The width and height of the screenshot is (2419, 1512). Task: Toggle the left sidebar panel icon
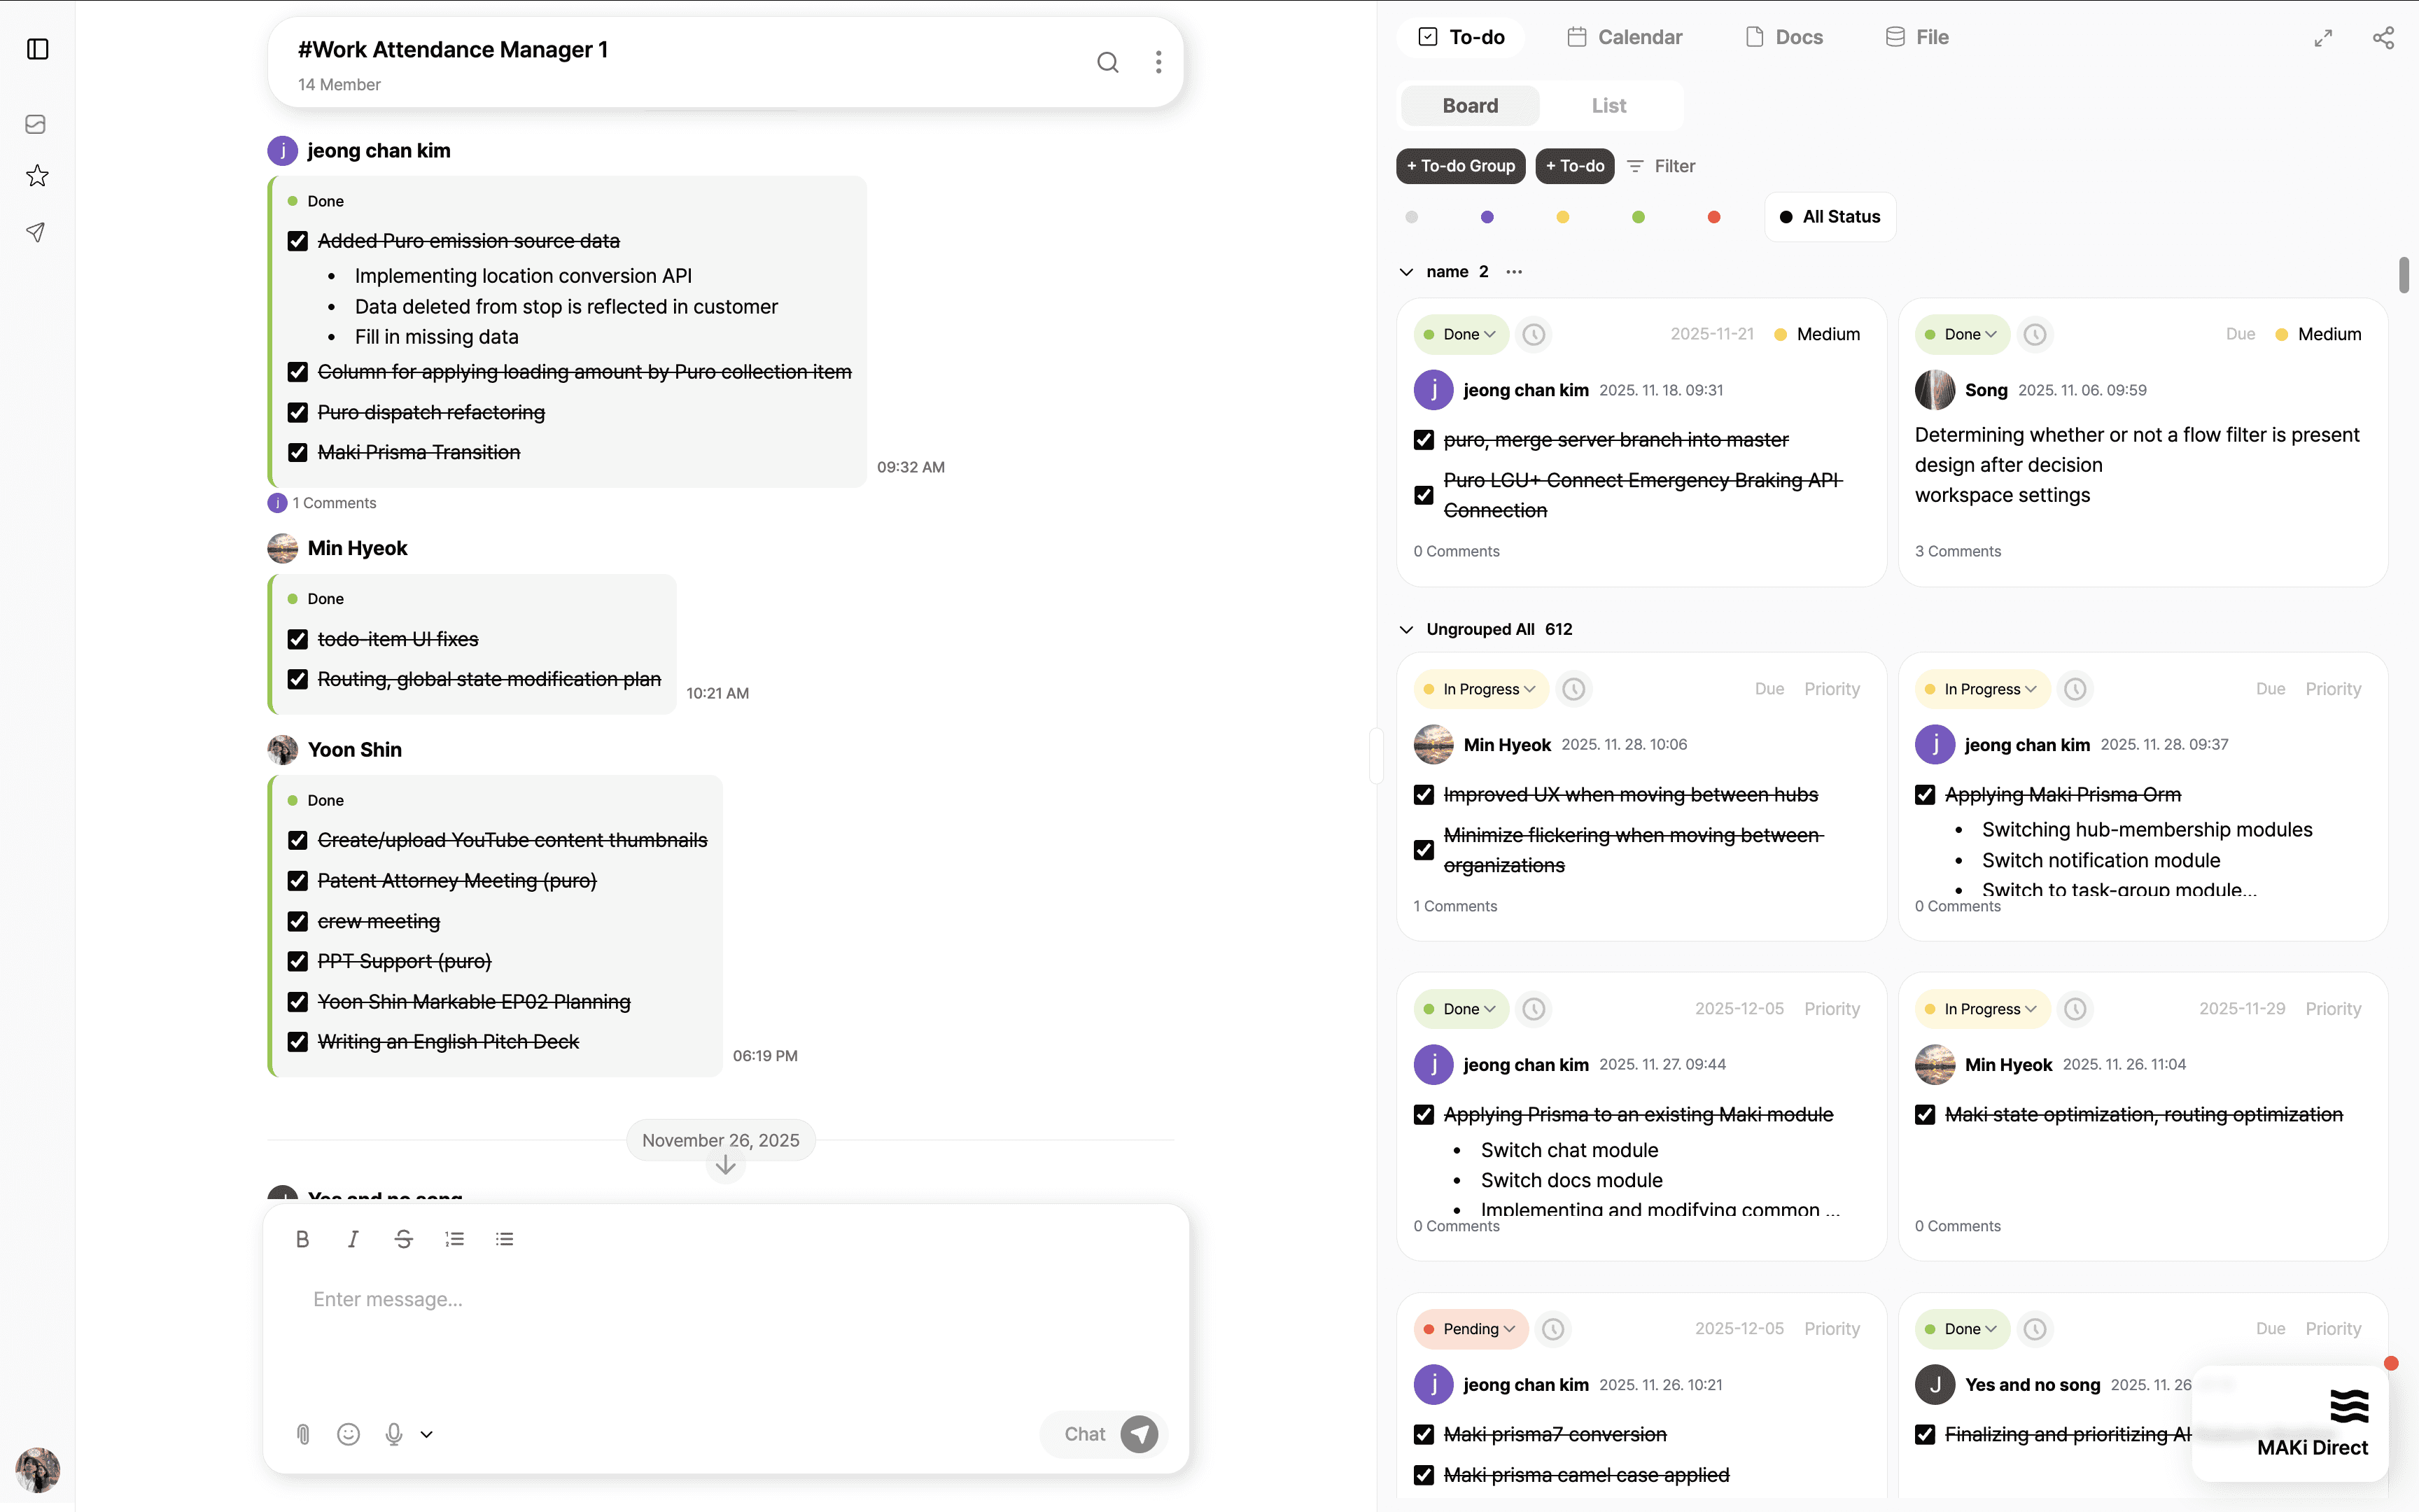[38, 49]
